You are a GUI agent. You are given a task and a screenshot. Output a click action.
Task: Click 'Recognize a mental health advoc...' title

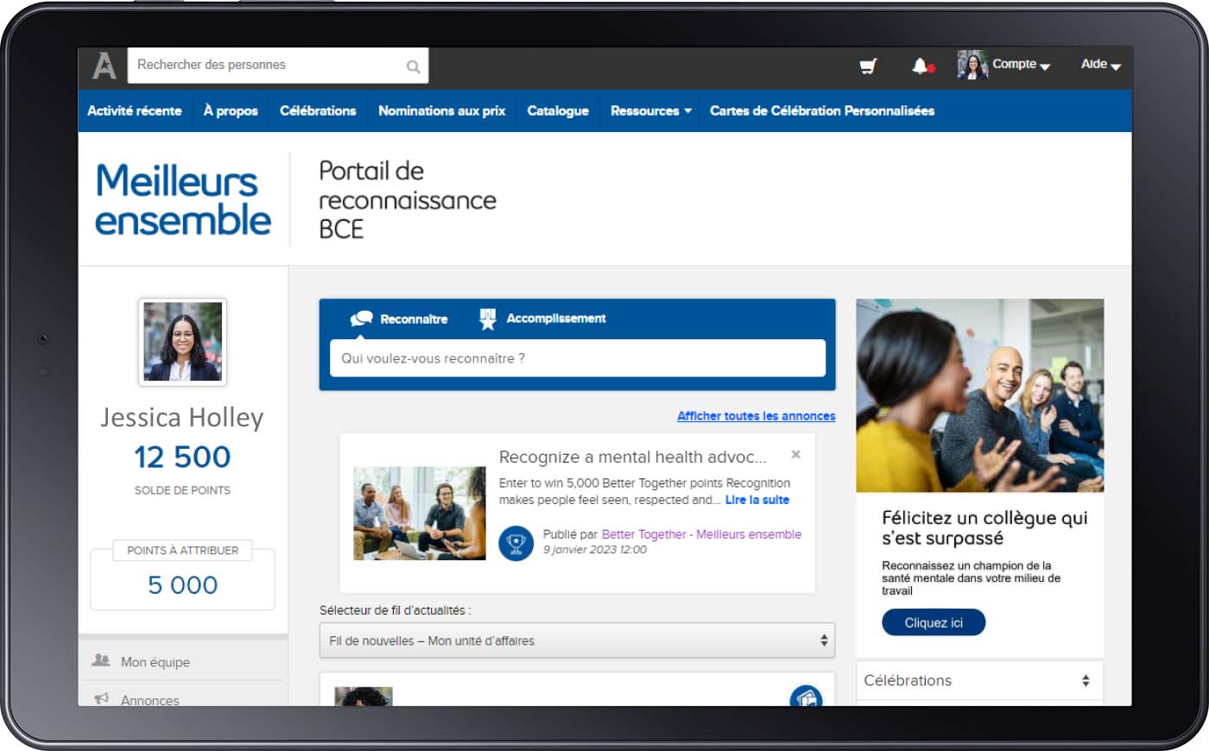(x=633, y=457)
